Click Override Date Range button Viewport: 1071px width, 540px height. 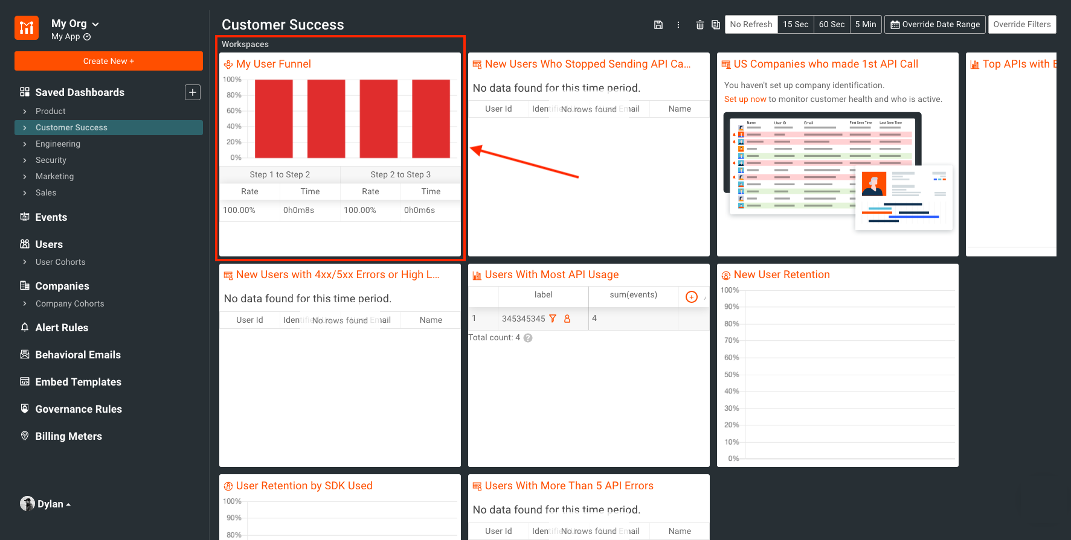coord(935,24)
